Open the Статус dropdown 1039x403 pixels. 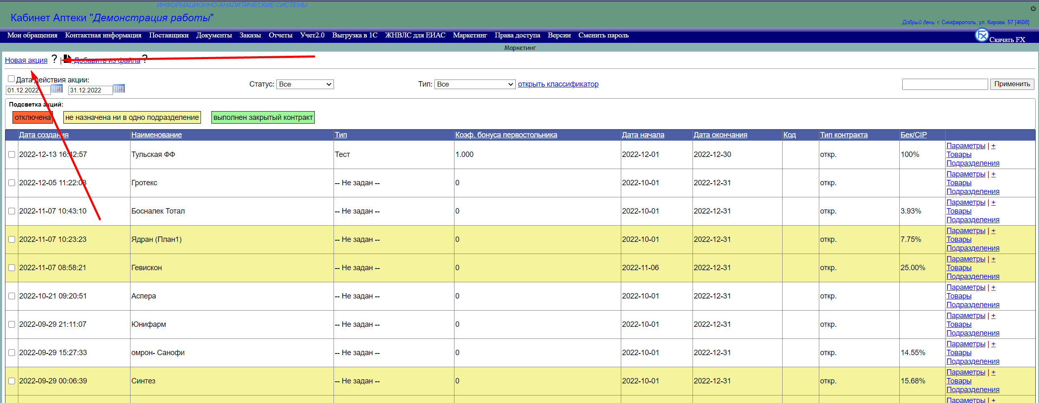305,84
